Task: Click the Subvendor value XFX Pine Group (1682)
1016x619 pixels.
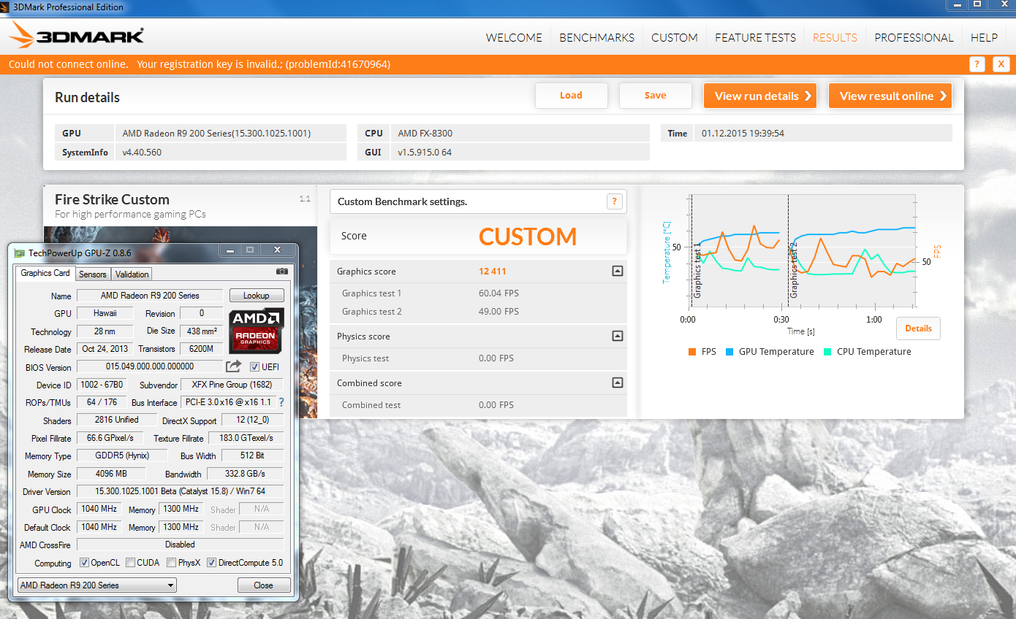Action: pyautogui.click(x=232, y=385)
